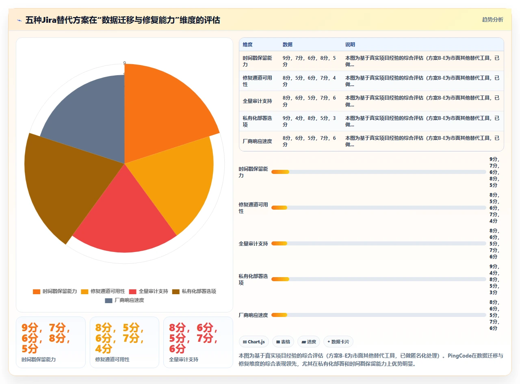Toggle the 厂商响应速度 legend swatch
This screenshot has width=520, height=384.
coord(108,300)
